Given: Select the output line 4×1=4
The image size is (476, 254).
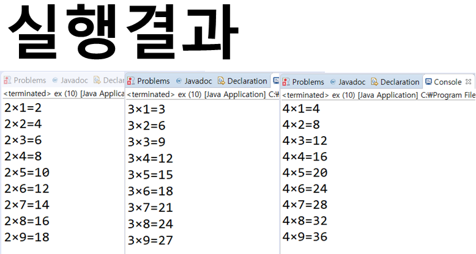Looking at the screenshot, I should 301,109.
